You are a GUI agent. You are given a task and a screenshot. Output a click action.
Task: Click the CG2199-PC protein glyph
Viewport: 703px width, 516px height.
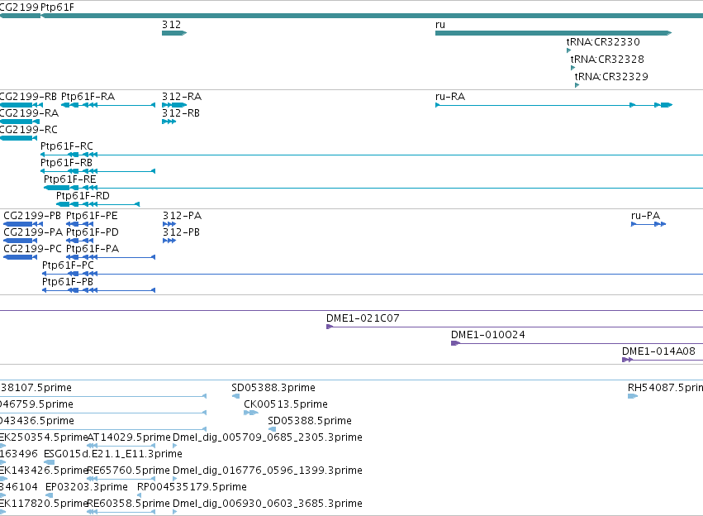(x=20, y=257)
